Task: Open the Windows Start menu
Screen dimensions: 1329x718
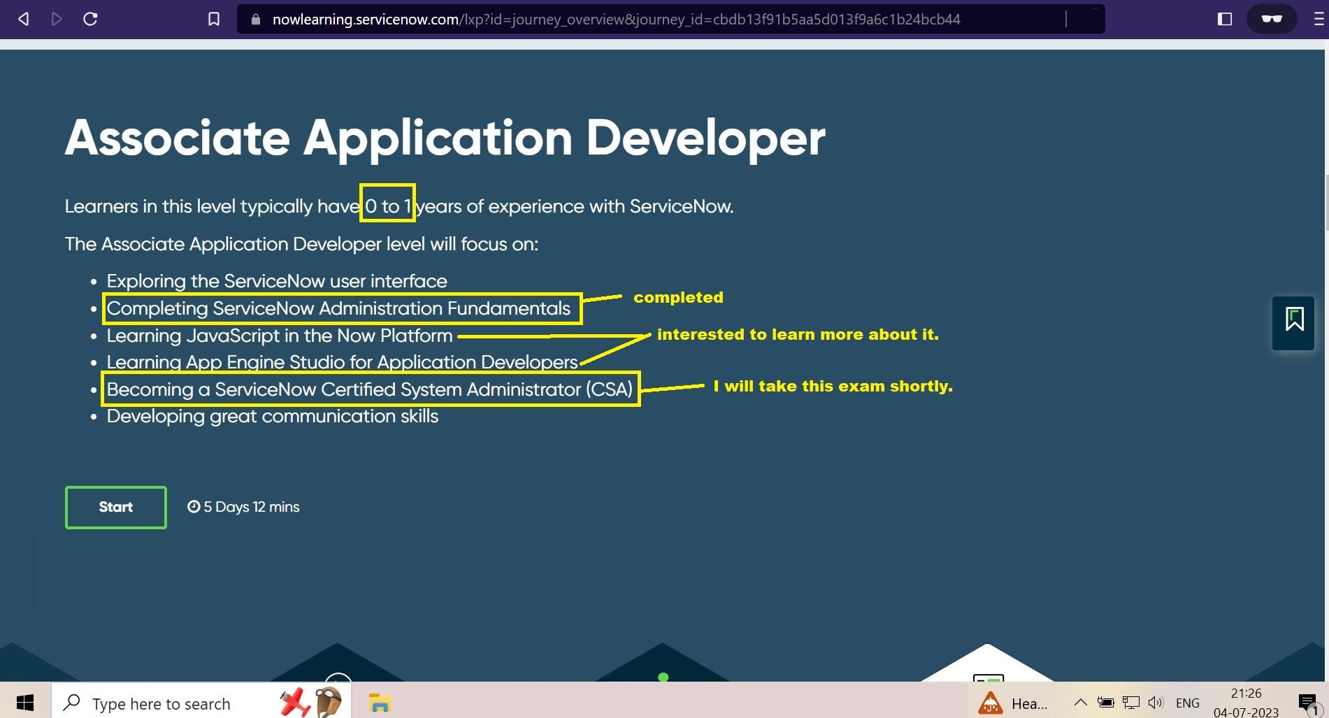Action: pyautogui.click(x=25, y=702)
